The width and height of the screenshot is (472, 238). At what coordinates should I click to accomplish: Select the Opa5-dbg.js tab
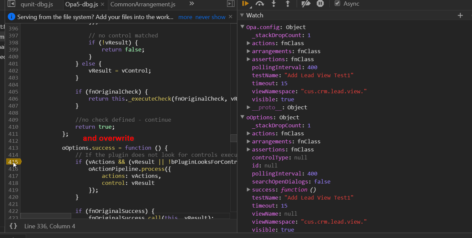point(82,4)
